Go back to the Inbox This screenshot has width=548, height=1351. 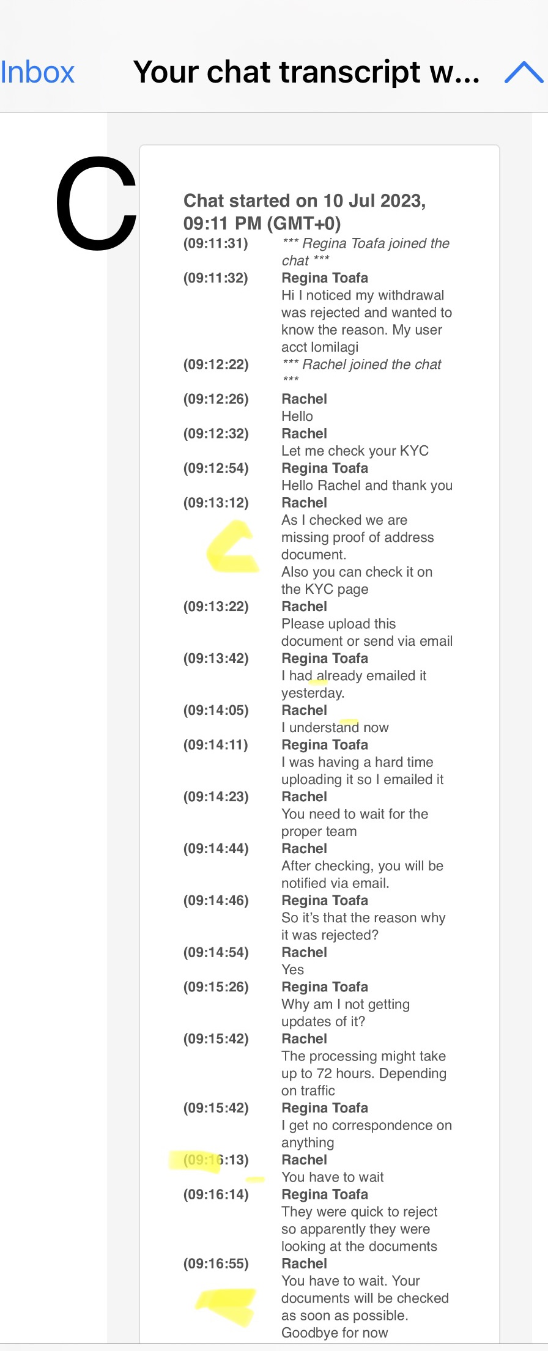click(x=37, y=72)
